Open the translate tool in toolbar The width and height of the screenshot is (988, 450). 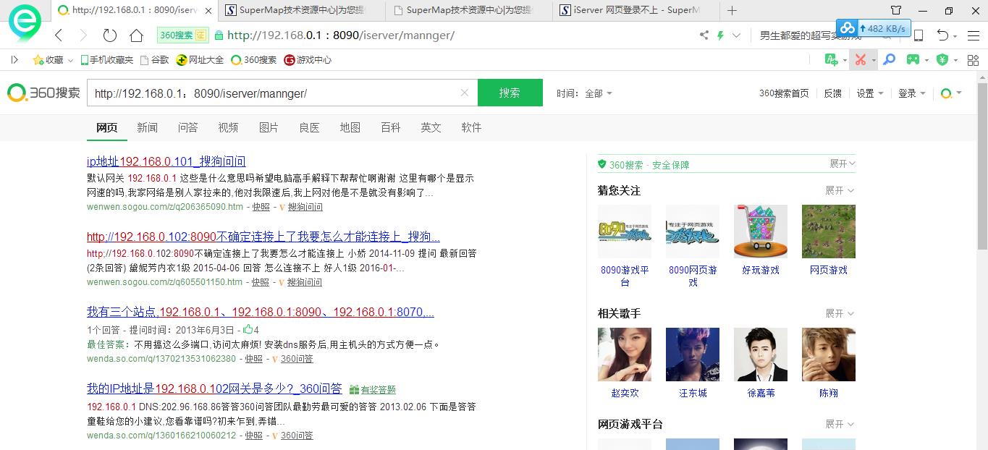[x=832, y=60]
